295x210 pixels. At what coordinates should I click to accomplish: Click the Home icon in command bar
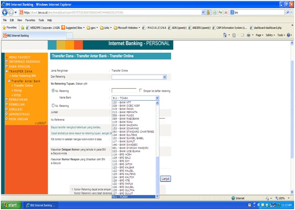225,35
